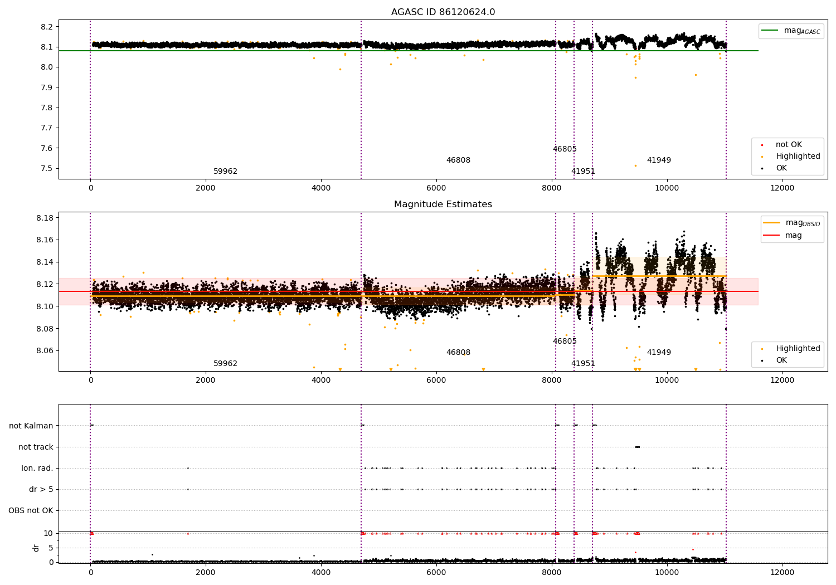Click the 7.8 y-axis tick label
This screenshot has height=585, width=836.
click(47, 108)
